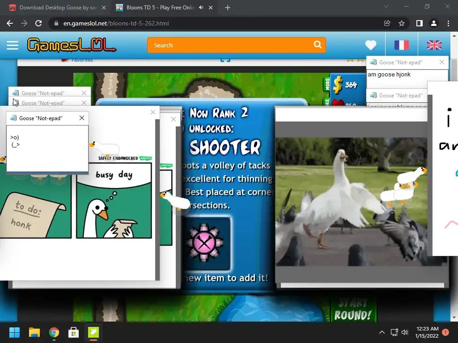Open the Chrome profile icon
The image size is (458, 343).
tap(434, 23)
